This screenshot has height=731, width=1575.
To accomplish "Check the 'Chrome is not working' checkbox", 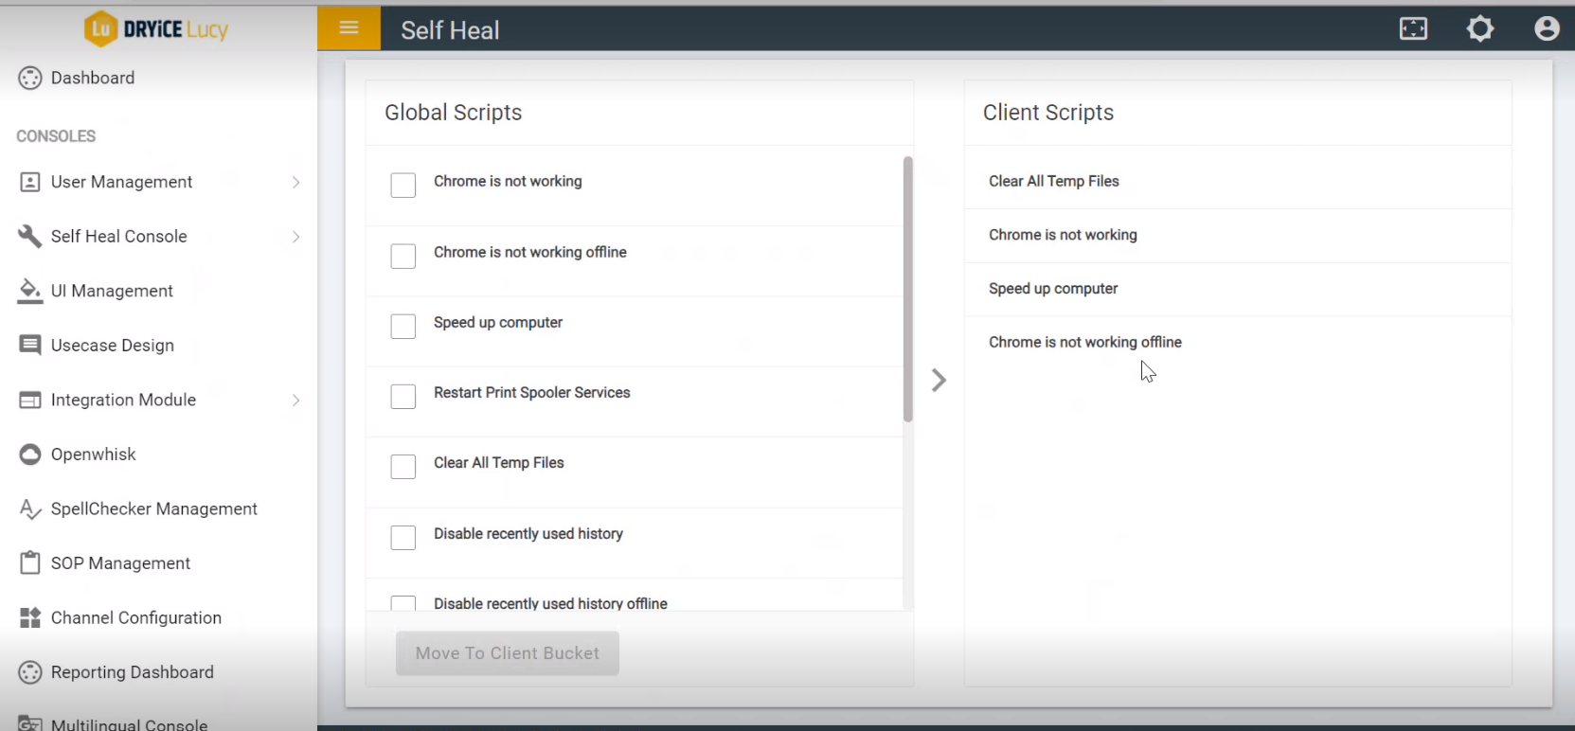I will click(x=403, y=185).
